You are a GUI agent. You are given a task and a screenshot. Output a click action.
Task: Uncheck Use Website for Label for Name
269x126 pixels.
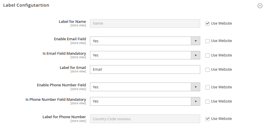point(207,23)
